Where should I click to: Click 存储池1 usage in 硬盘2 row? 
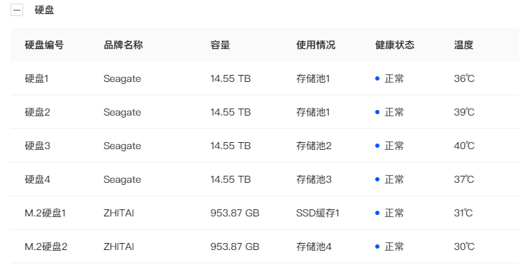[313, 112]
